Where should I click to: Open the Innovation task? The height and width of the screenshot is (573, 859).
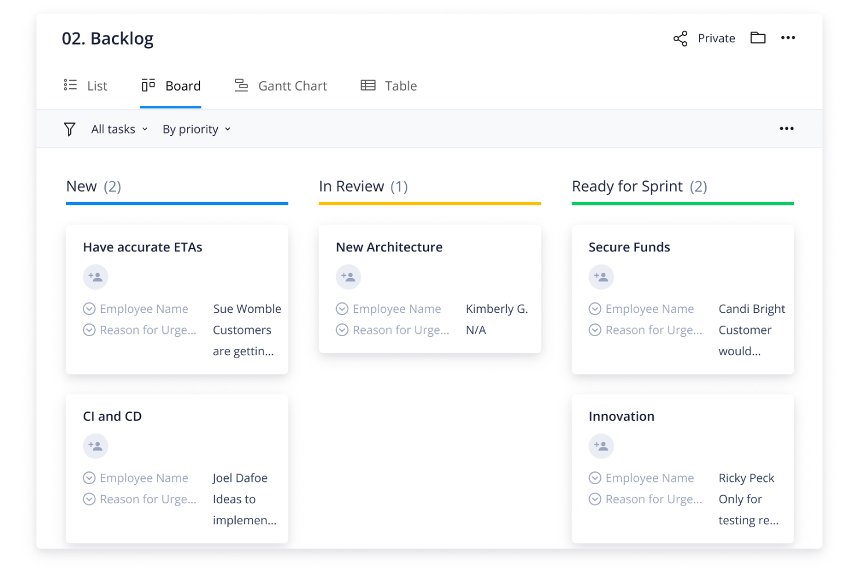click(622, 416)
